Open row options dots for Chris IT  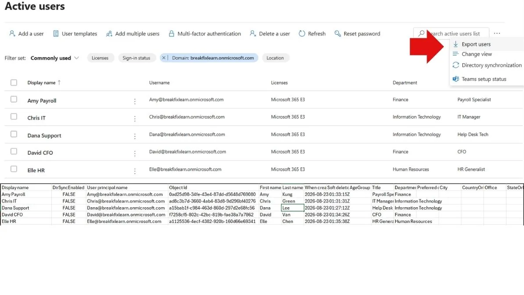[x=135, y=119]
